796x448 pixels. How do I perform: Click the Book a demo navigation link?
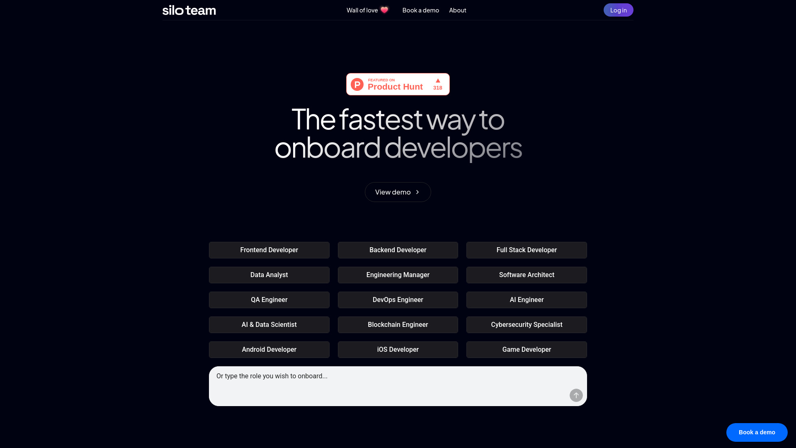click(x=420, y=10)
